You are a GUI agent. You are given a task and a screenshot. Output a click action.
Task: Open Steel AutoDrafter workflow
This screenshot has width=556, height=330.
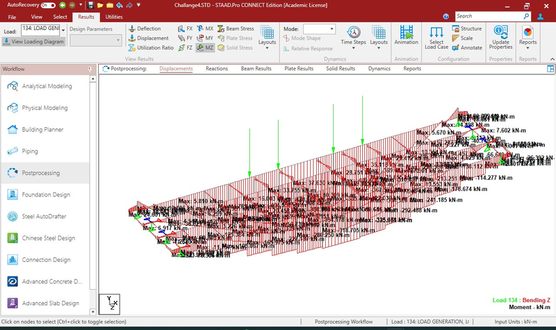[x=45, y=216]
